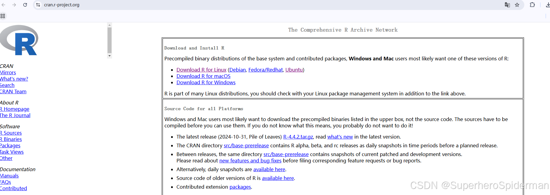550x195 pixels.
Task: Click the browser forward arrow
Action: 14,5
